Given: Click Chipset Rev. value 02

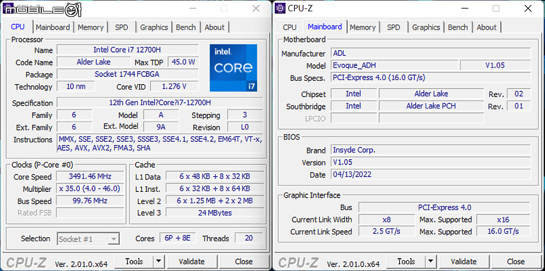Looking at the screenshot, I should 518,94.
